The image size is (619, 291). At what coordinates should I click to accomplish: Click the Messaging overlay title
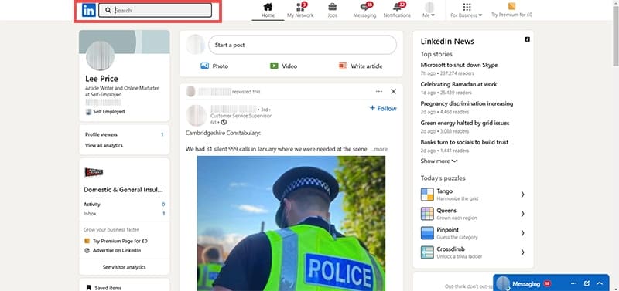pos(526,283)
